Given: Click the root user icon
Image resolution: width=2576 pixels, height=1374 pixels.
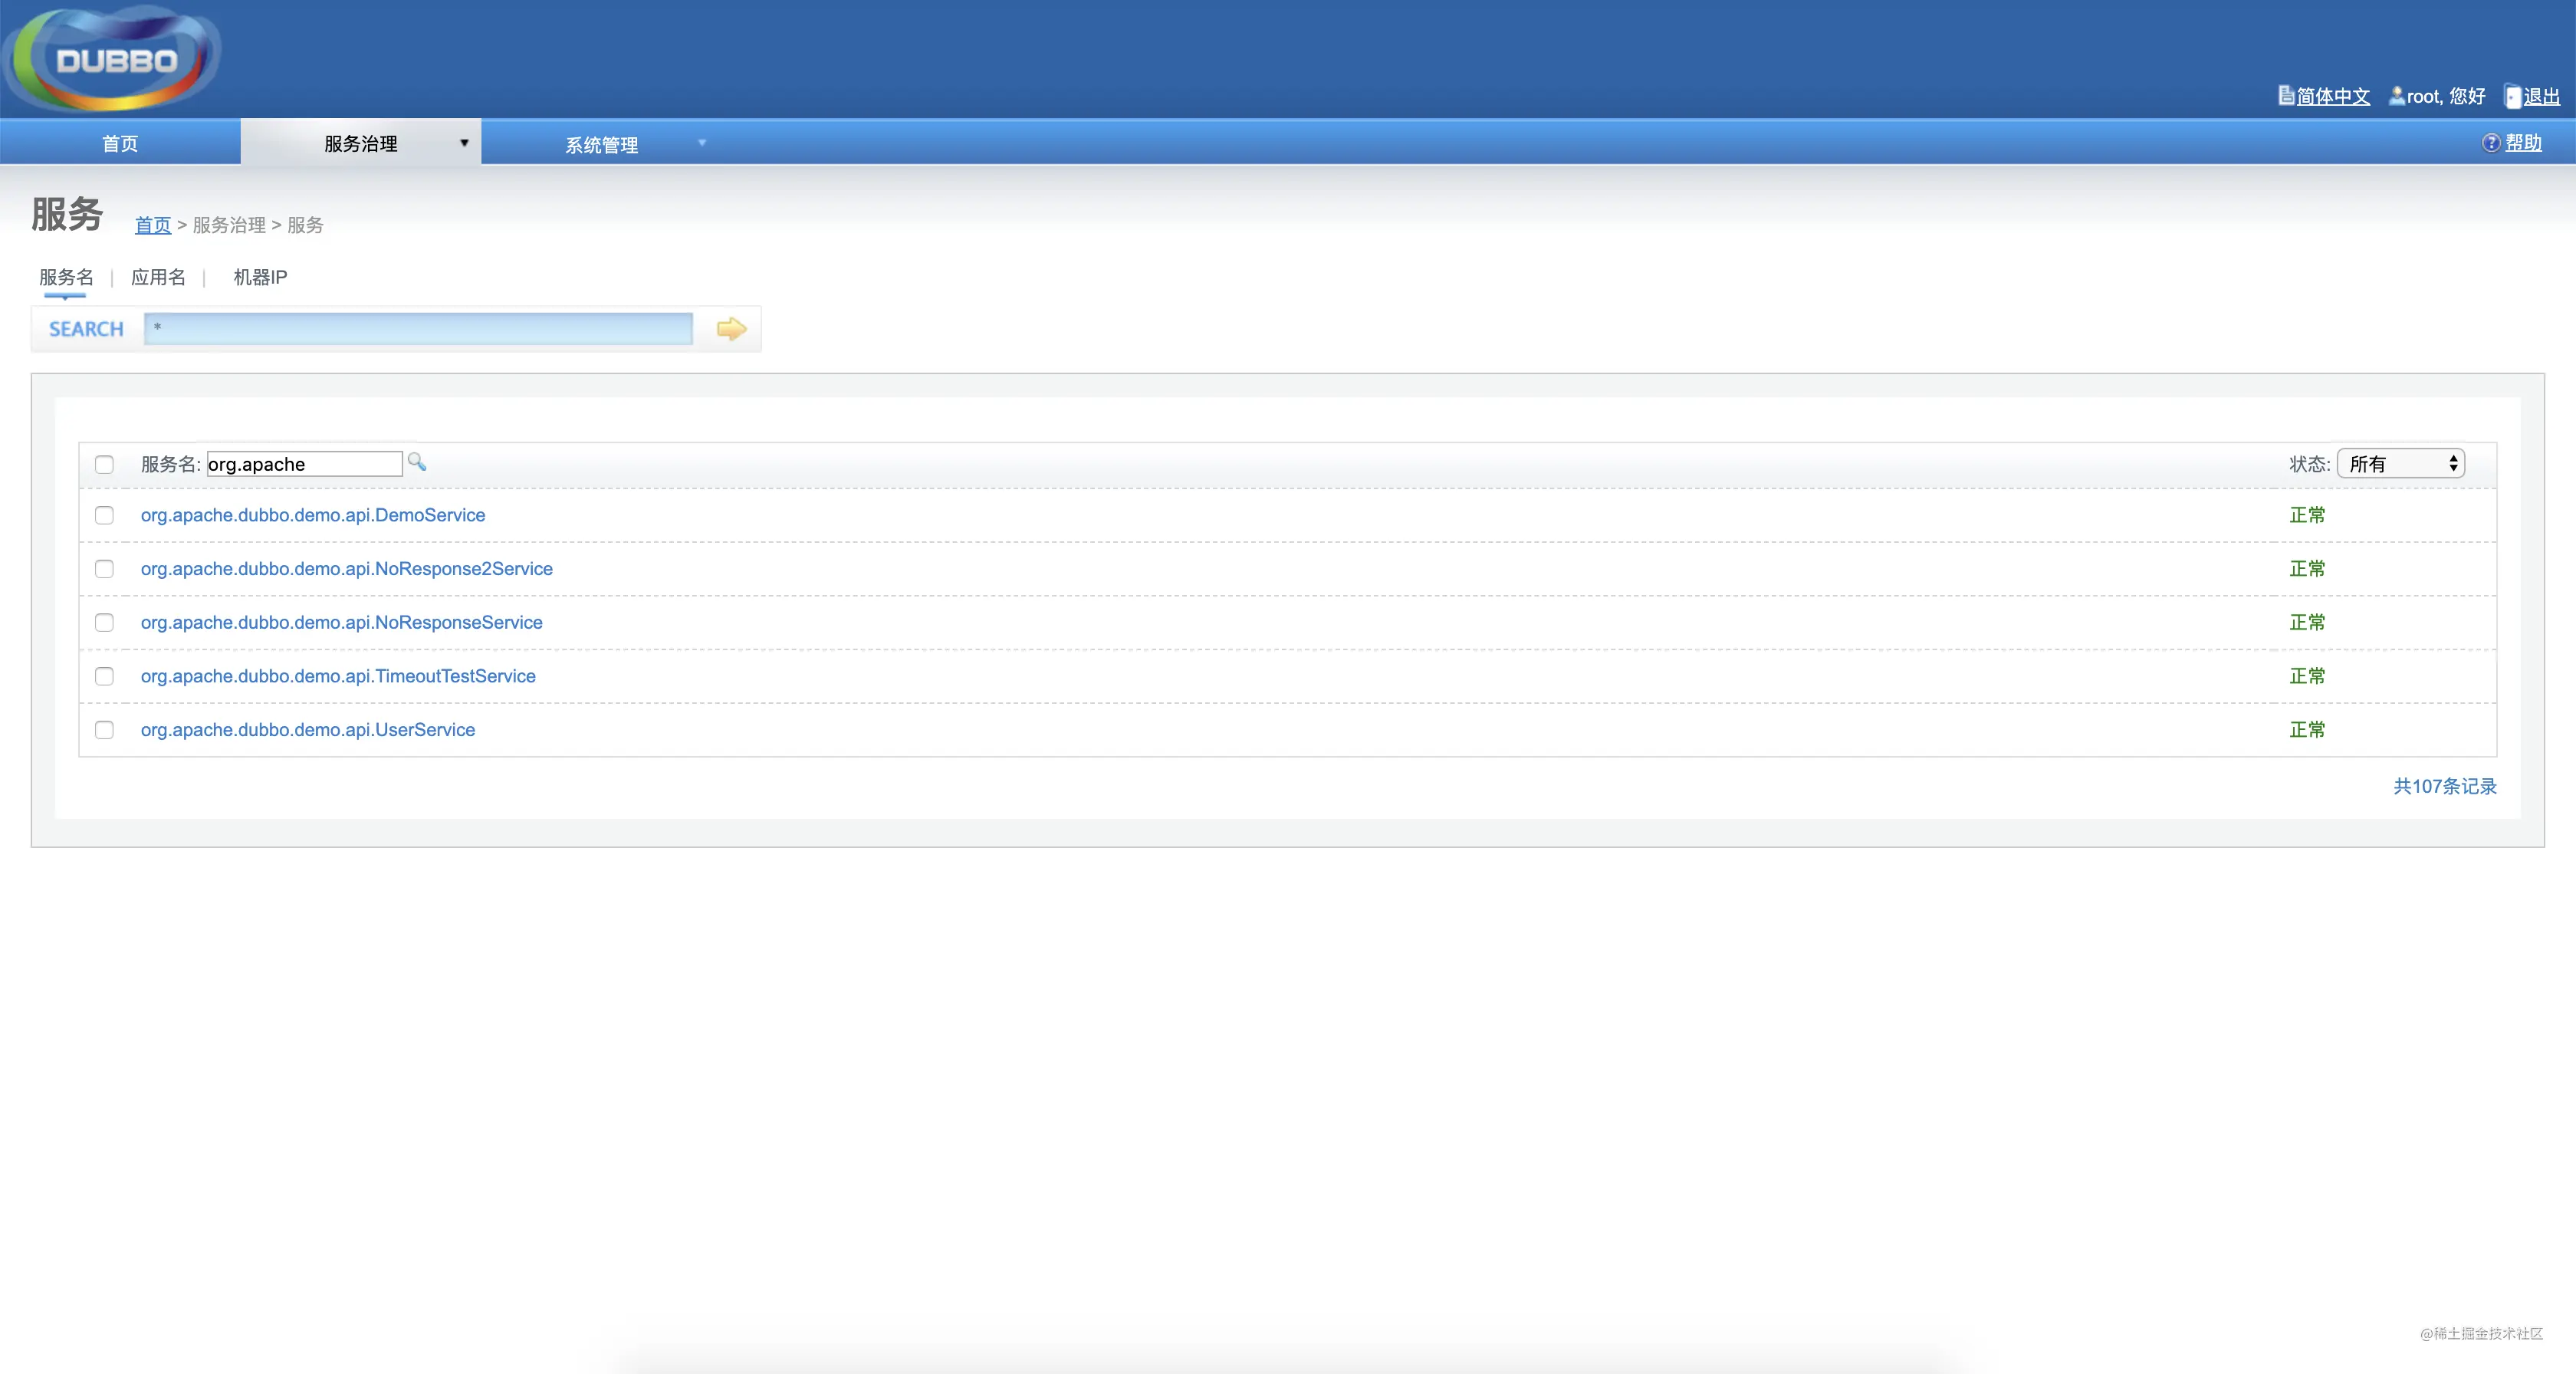Looking at the screenshot, I should (x=2396, y=96).
